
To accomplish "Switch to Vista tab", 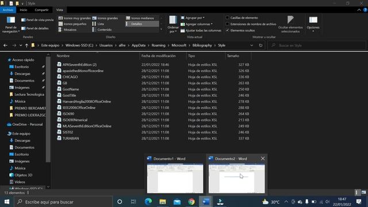I will [x=59, y=10].
